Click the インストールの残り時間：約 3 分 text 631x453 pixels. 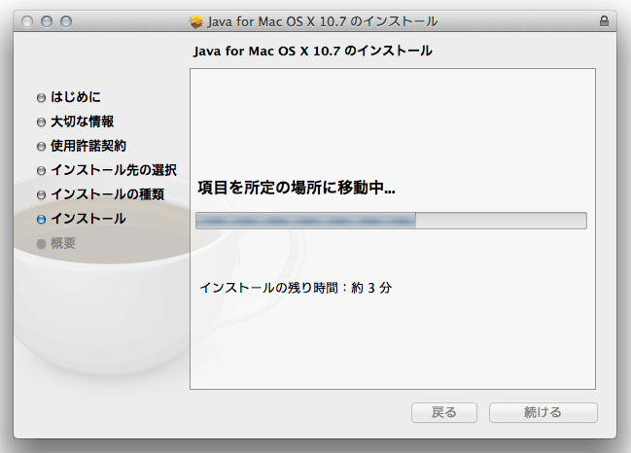[296, 288]
